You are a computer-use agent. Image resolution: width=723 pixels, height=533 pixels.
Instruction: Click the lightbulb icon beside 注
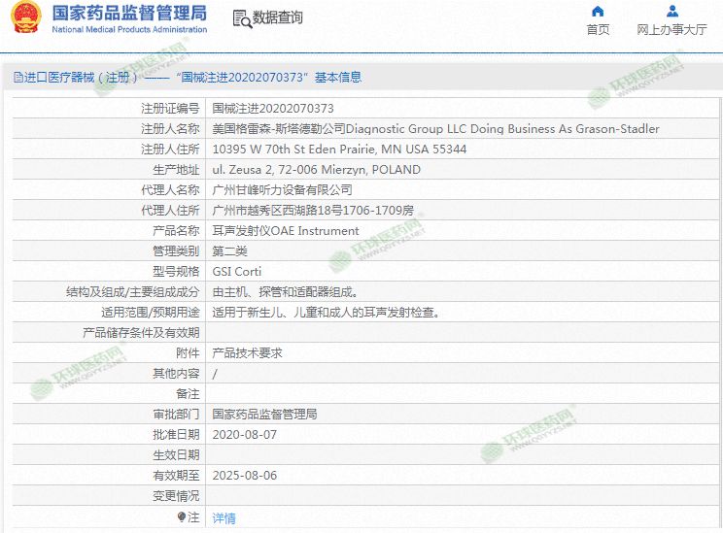point(181,517)
